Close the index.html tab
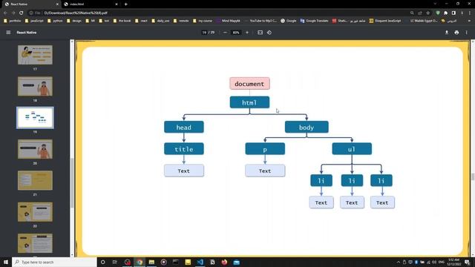475x267 pixels. coord(117,4)
